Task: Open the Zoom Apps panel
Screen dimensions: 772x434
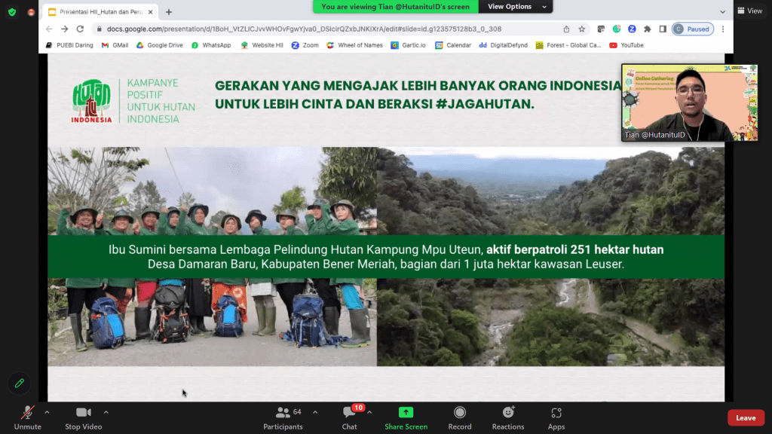Action: 556,417
